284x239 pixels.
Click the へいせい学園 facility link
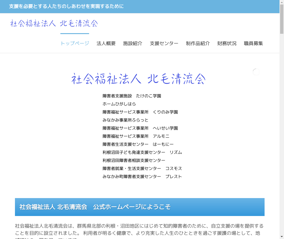[x=140, y=128]
